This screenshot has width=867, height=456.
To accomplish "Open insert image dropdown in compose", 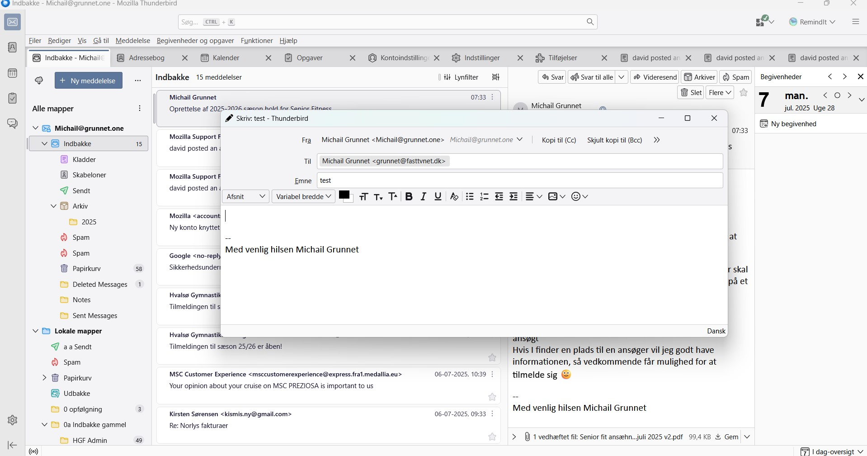I will tap(556, 196).
